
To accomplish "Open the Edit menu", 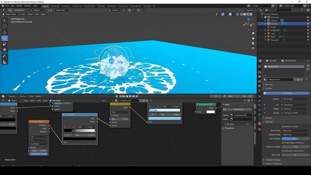I will click(x=13, y=6).
